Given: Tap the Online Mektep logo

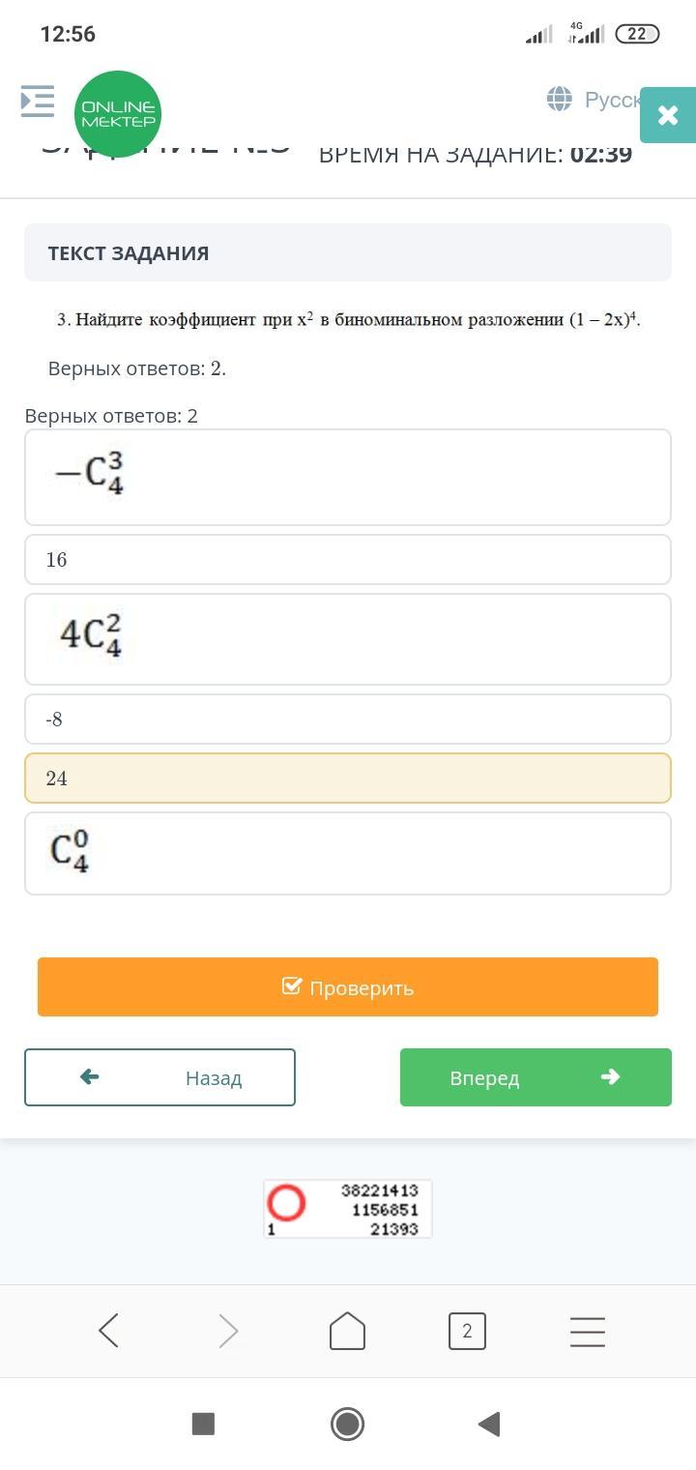Looking at the screenshot, I should coord(117,114).
